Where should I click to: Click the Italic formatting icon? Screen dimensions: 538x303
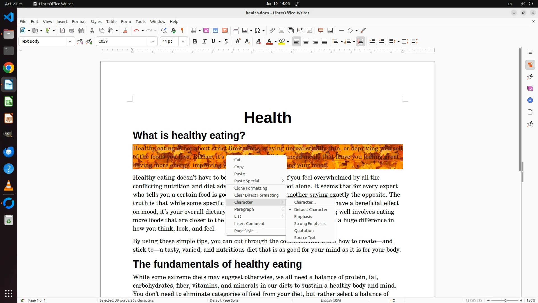point(204,41)
